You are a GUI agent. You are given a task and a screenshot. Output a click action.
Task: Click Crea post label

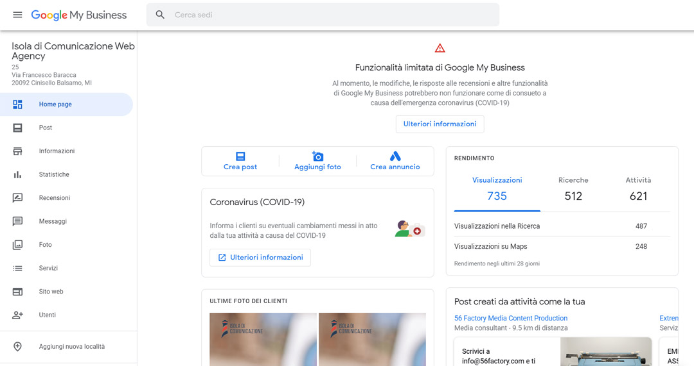(x=240, y=167)
